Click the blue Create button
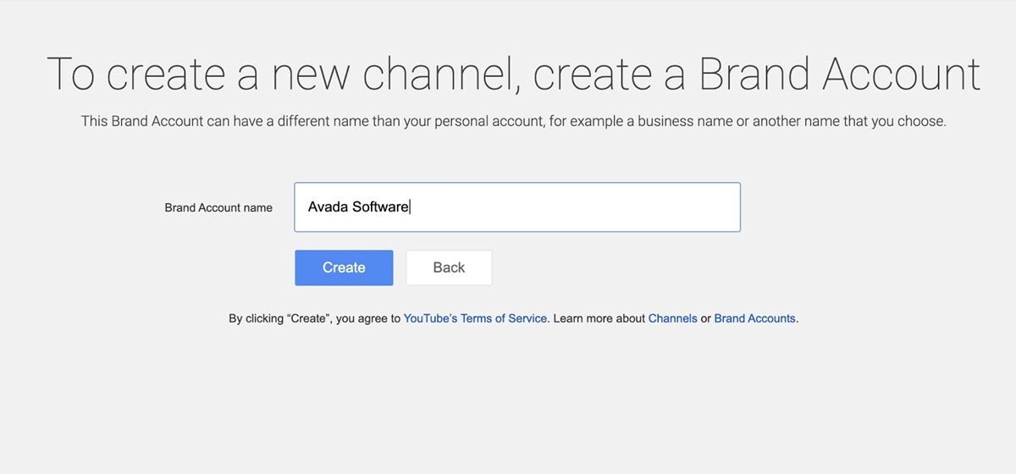Screen dimensions: 1016x474 [344, 267]
